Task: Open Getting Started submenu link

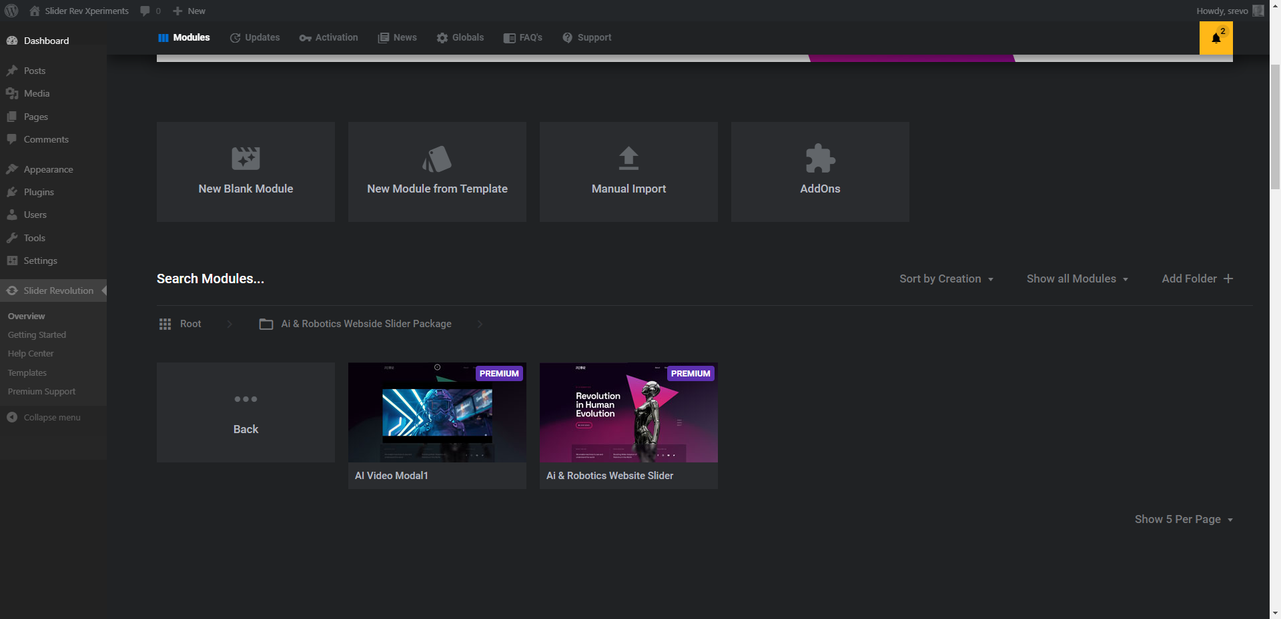Action: (x=37, y=334)
